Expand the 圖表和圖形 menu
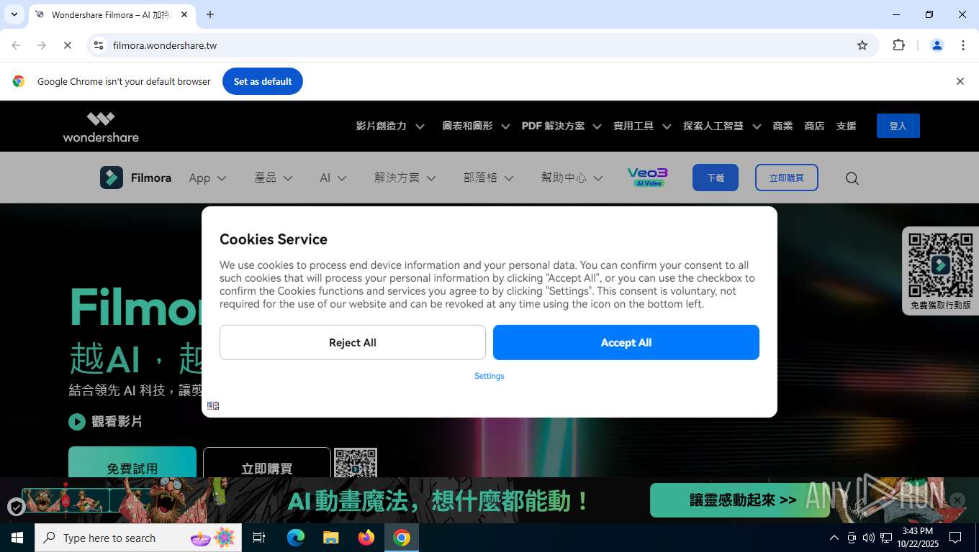Screen dimensions: 979x552 476,126
